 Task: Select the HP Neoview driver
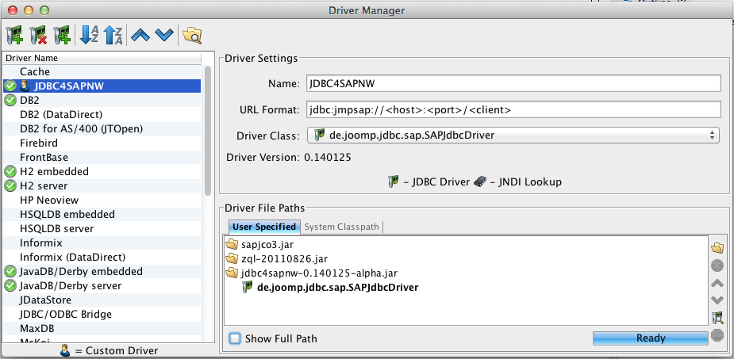(102, 200)
